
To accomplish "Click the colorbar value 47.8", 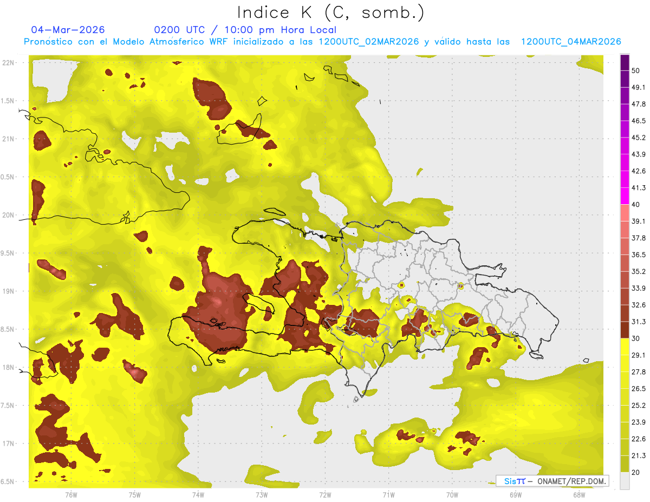I will pyautogui.click(x=638, y=104).
